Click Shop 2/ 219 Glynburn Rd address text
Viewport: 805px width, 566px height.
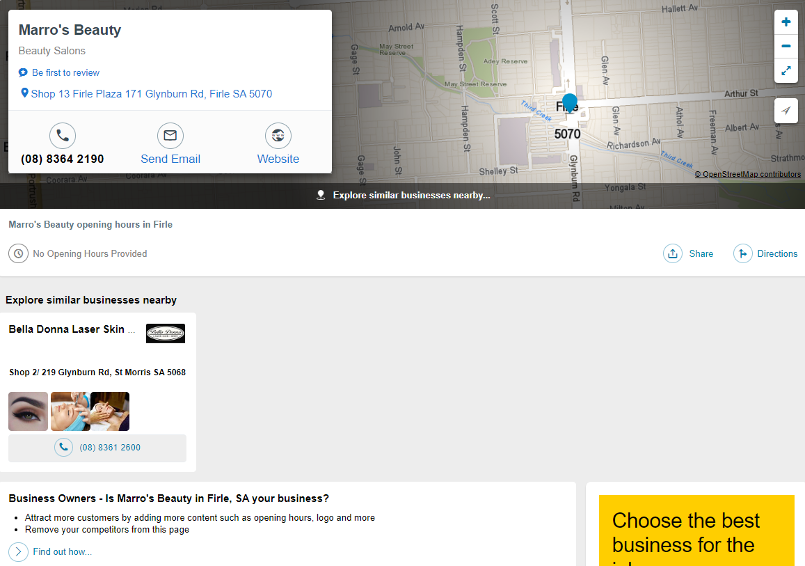pos(97,372)
